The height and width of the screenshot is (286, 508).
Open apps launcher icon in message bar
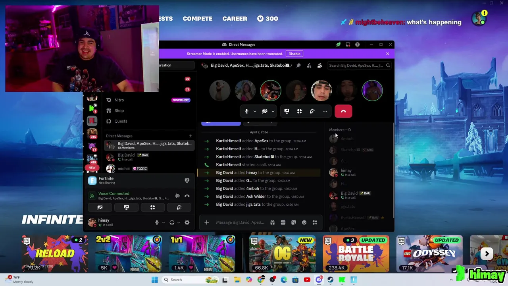[315, 222]
